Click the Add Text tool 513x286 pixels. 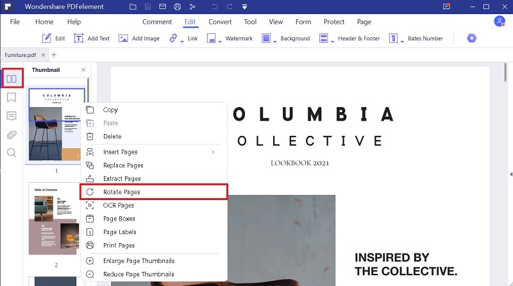click(x=92, y=38)
